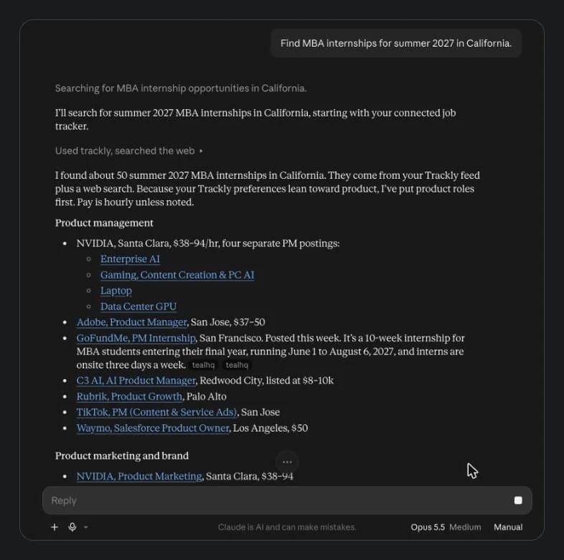Image resolution: width=564 pixels, height=560 pixels.
Task: Stop generation with the square button
Action: click(x=518, y=500)
